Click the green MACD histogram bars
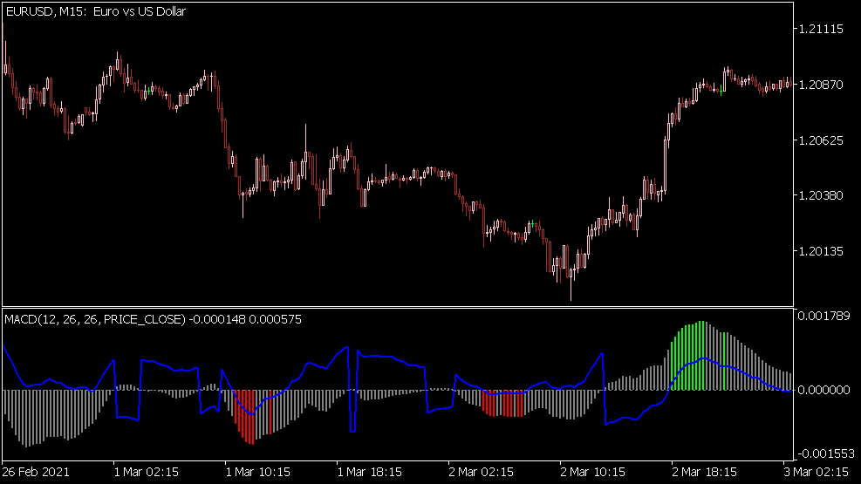This screenshot has height=484, width=861. pos(694,358)
